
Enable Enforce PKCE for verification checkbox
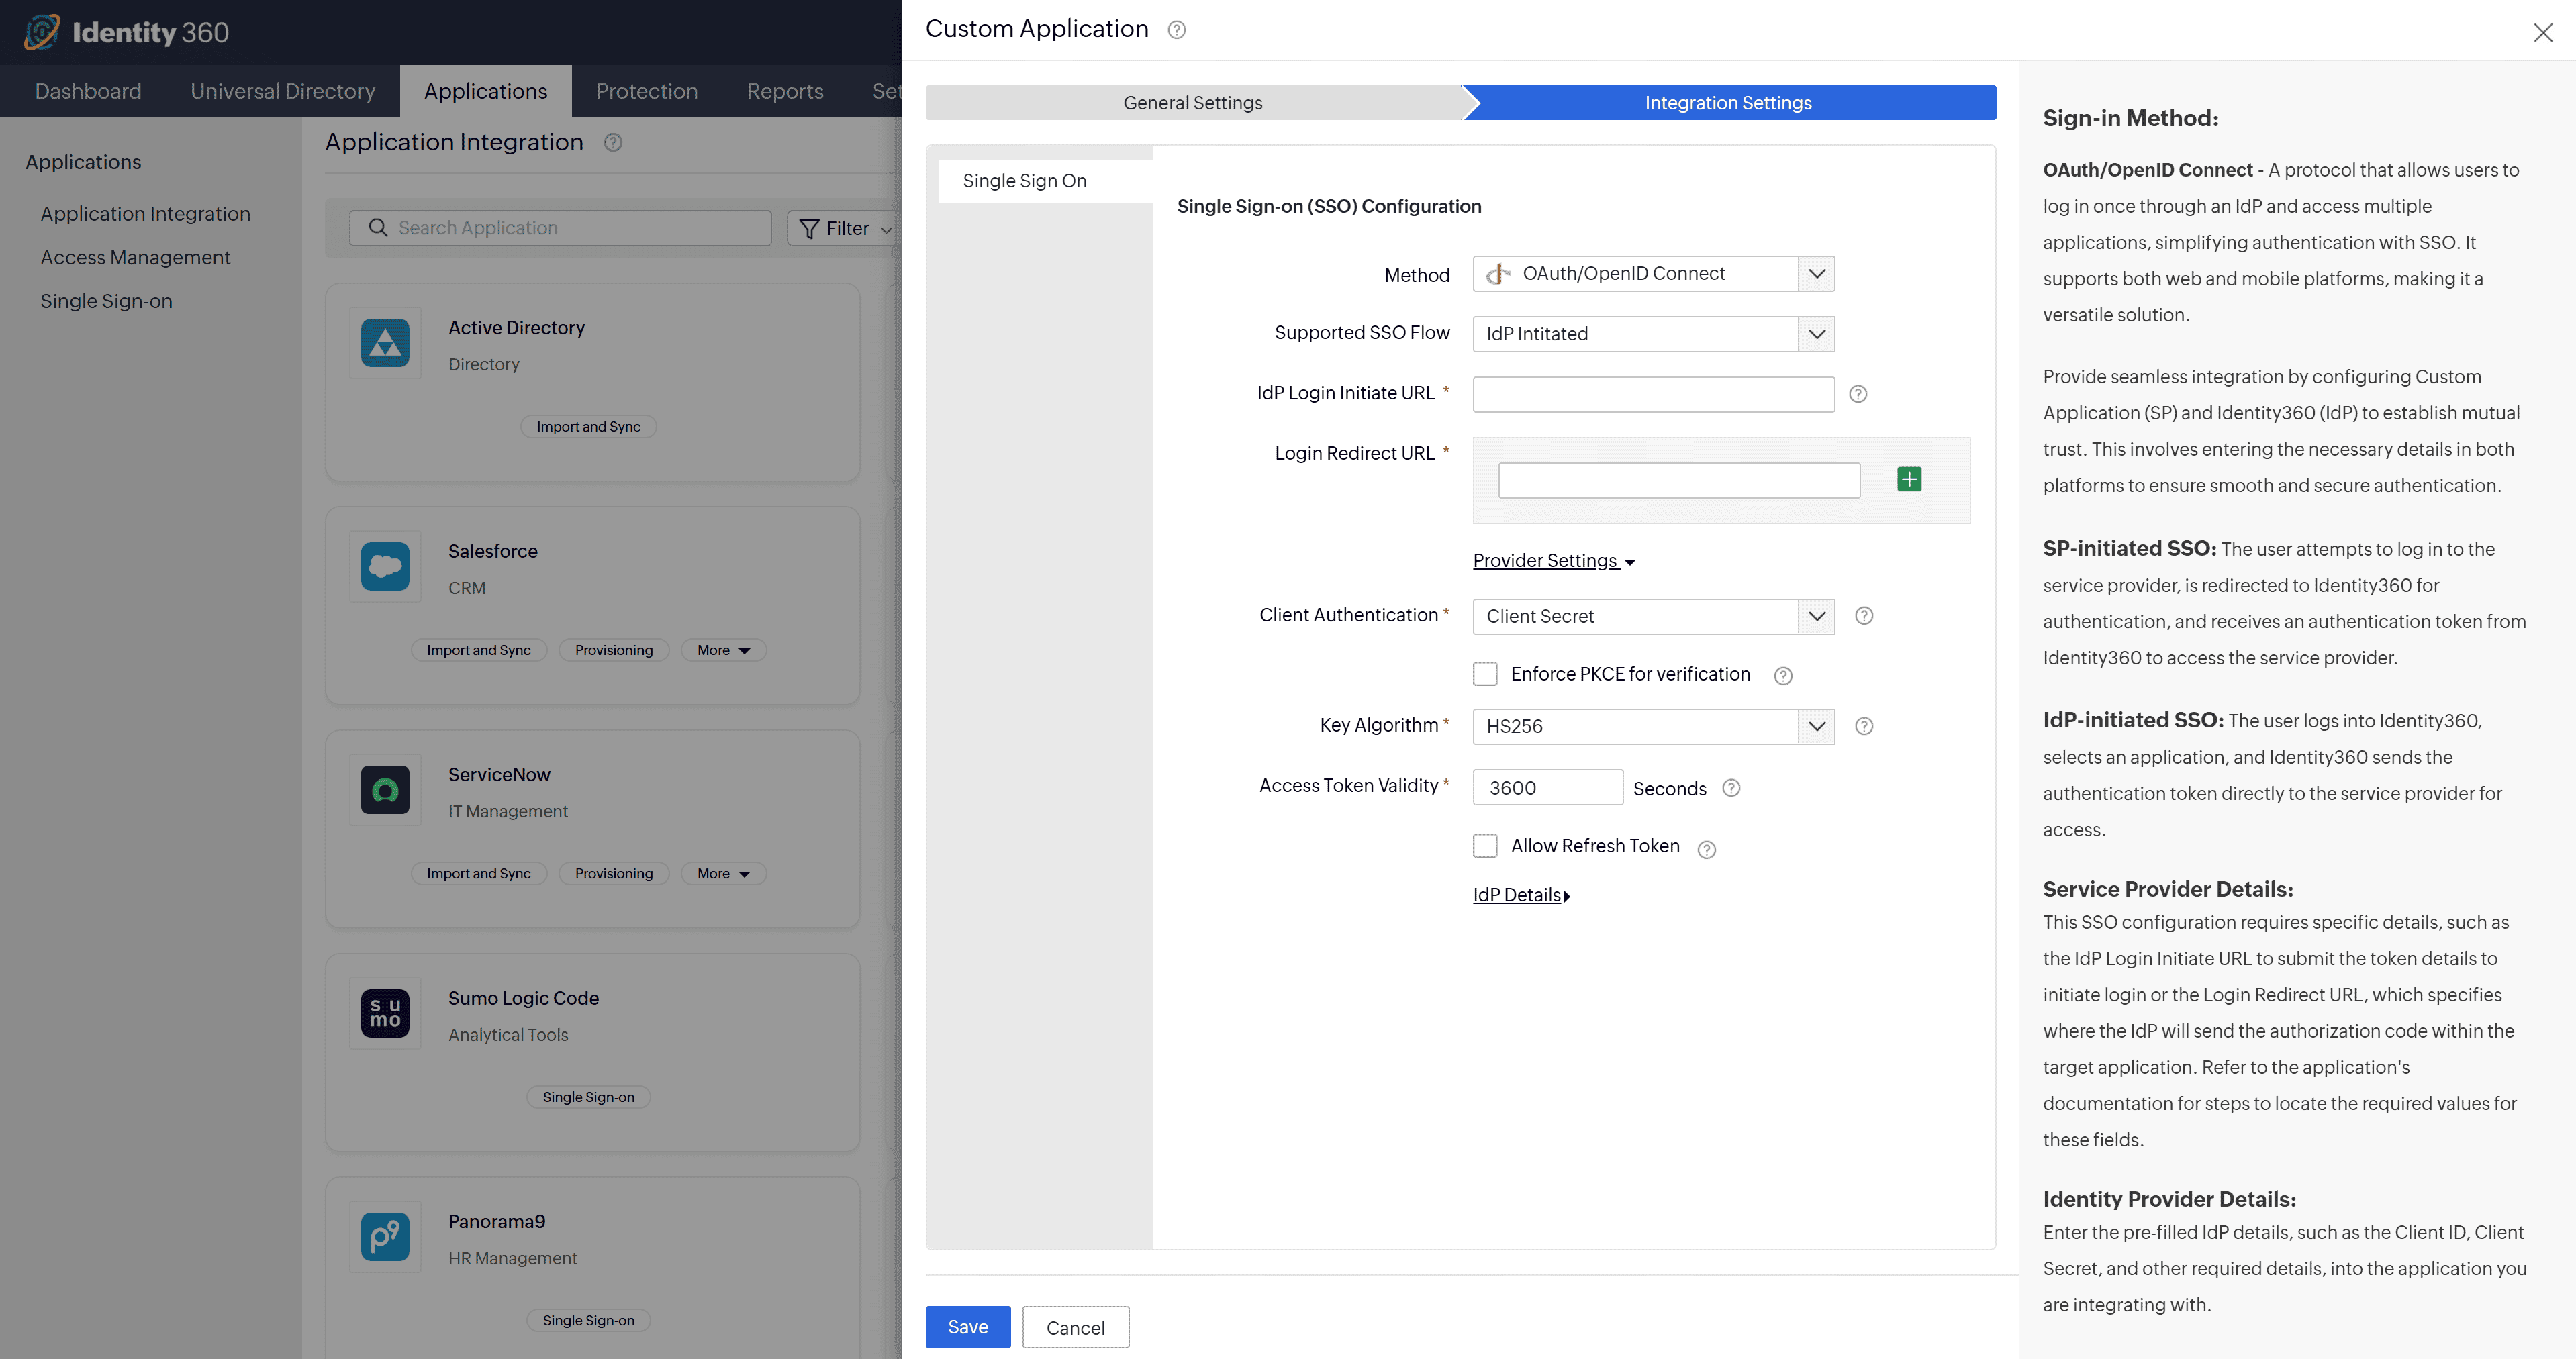(1485, 674)
